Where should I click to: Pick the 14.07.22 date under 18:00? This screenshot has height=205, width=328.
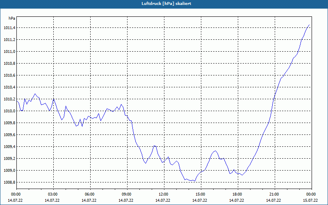coord(237,200)
